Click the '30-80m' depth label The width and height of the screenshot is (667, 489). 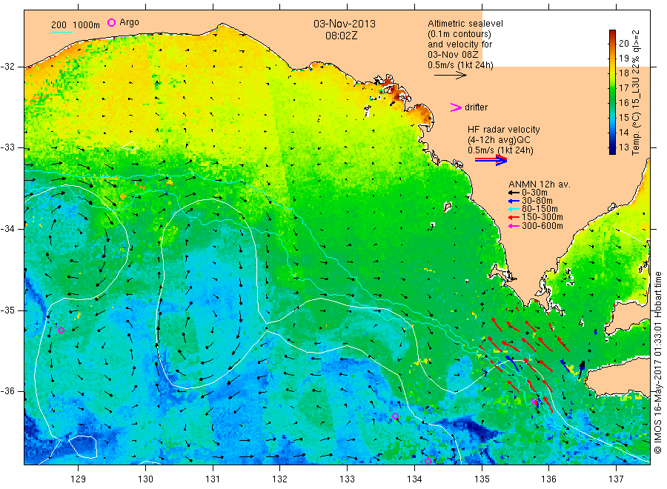(537, 201)
